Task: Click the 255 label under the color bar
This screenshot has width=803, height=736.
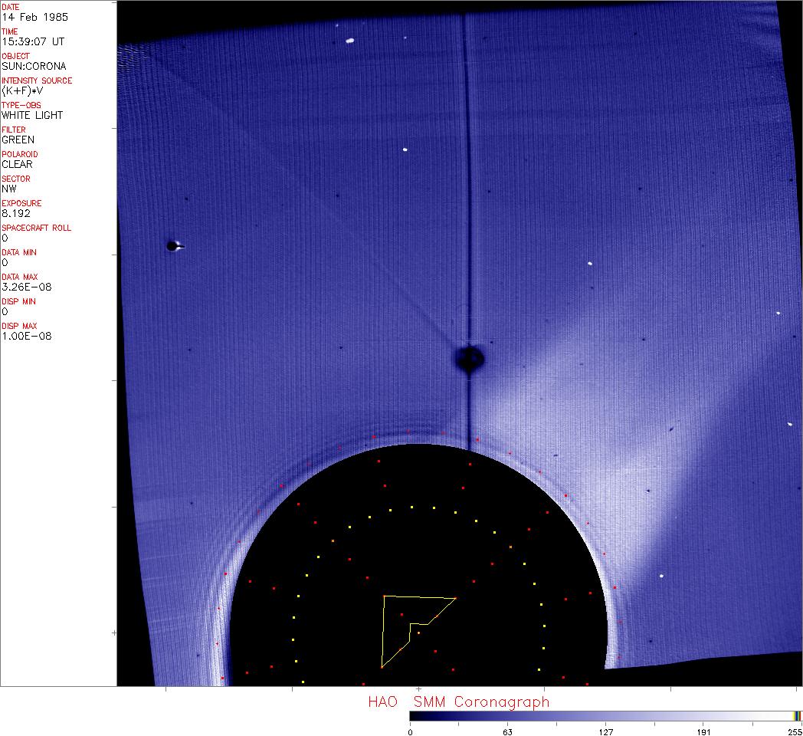Action: (795, 732)
